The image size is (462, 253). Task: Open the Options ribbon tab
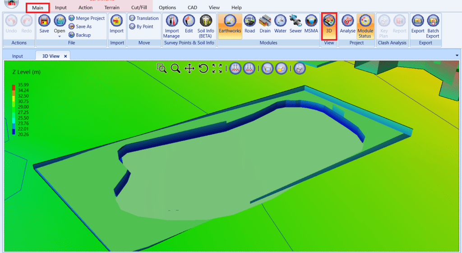tap(167, 8)
